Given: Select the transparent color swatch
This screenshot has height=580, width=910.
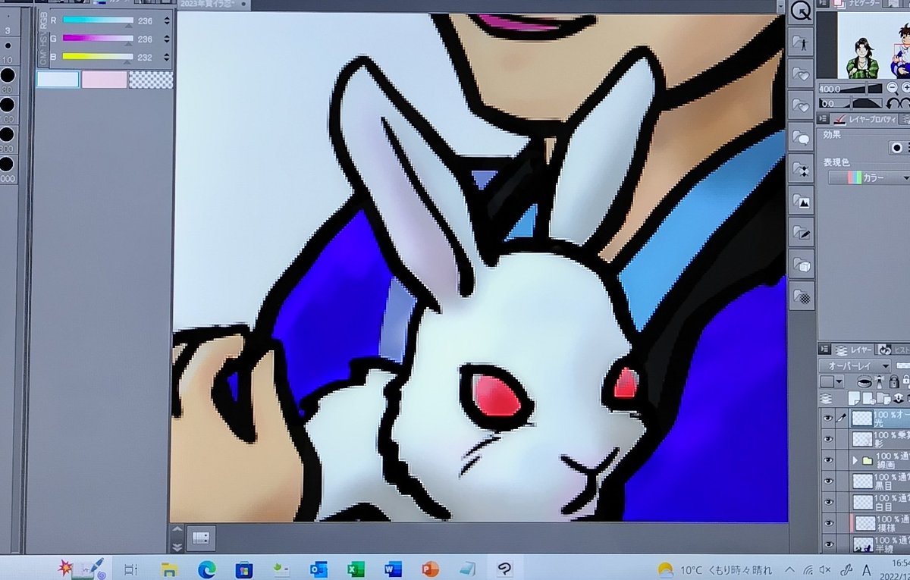Looking at the screenshot, I should tap(151, 80).
